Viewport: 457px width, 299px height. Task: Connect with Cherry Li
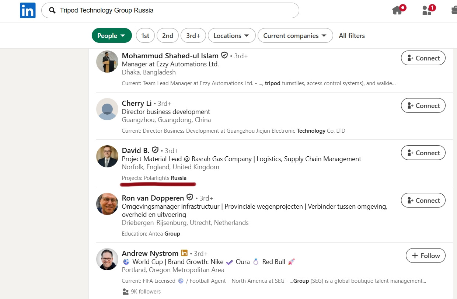(x=423, y=106)
